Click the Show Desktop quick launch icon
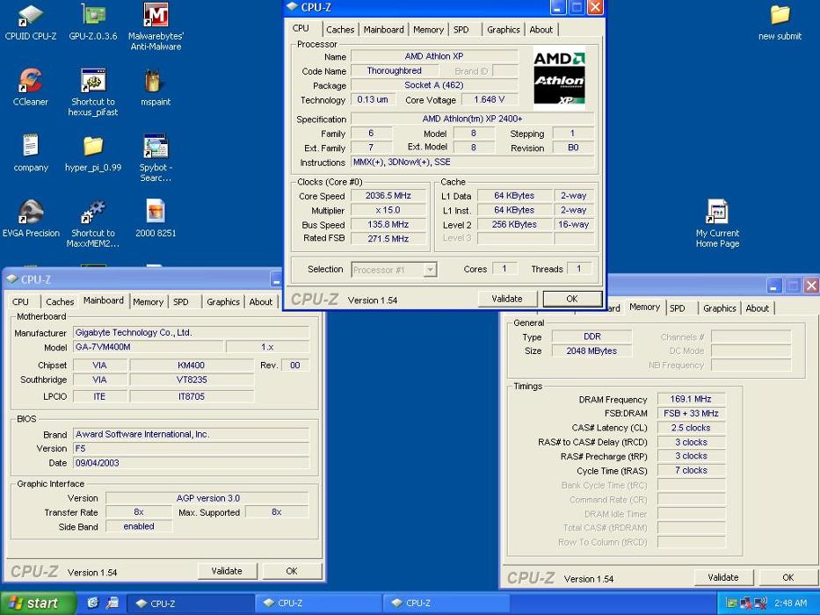 click(x=112, y=603)
